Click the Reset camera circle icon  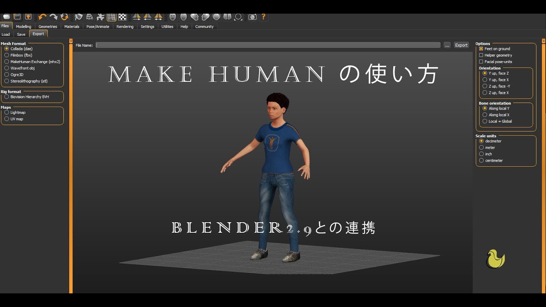pos(238,17)
